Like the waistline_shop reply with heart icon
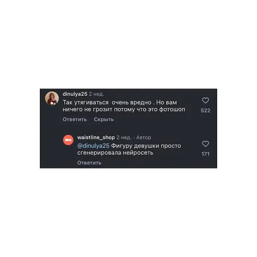The width and height of the screenshot is (257, 257). click(x=206, y=144)
